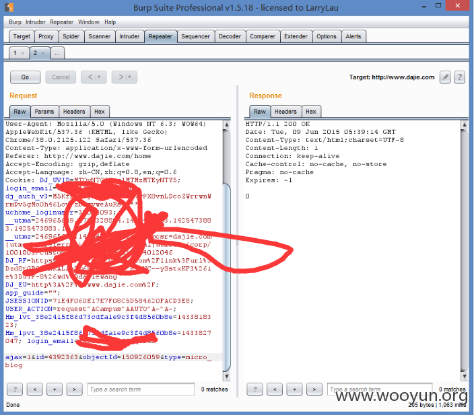
Task: Click the Cancel button
Action: tap(61, 77)
